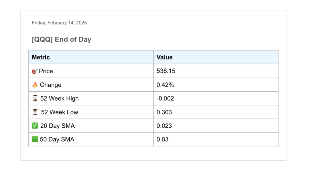Viewport: 313px width, 175px height.
Task: Select the value 0.03
Action: click(163, 139)
